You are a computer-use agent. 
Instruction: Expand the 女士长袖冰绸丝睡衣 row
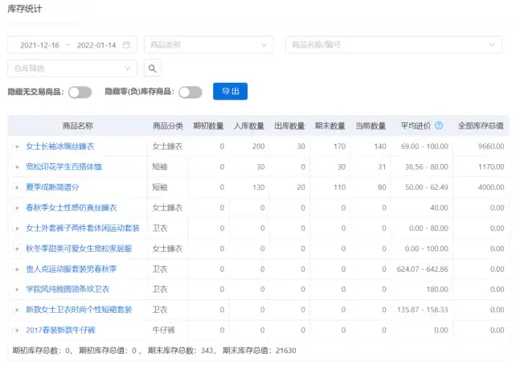17,146
